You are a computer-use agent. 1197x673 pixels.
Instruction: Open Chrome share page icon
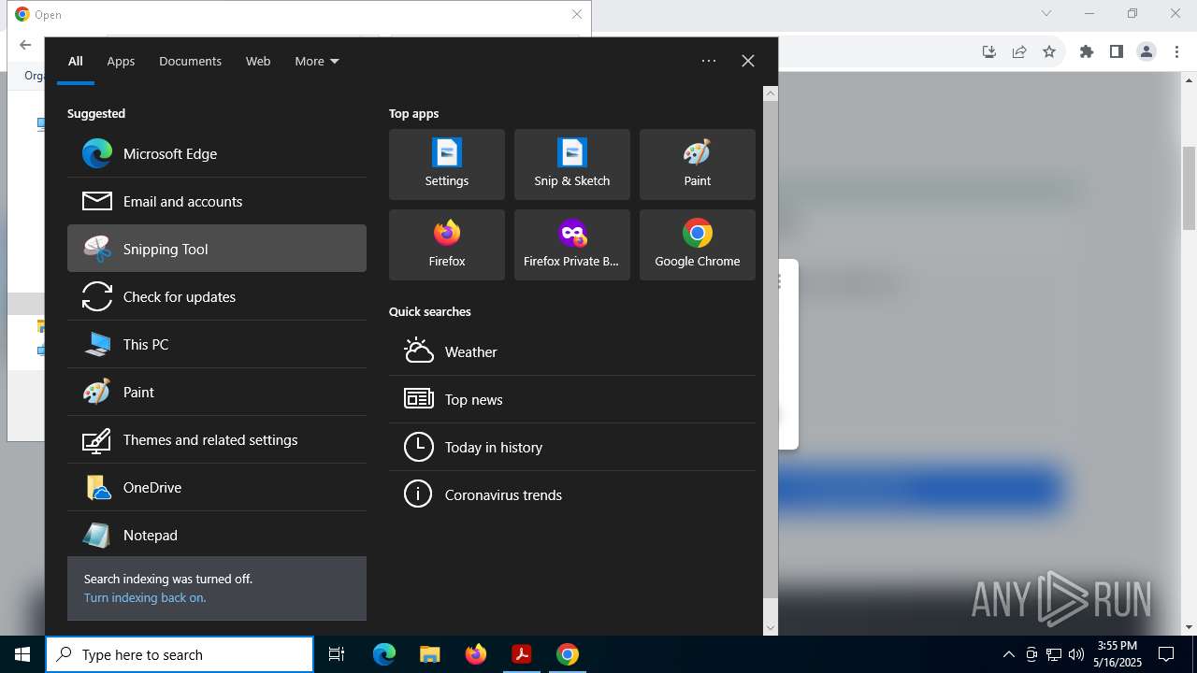coord(1019,51)
